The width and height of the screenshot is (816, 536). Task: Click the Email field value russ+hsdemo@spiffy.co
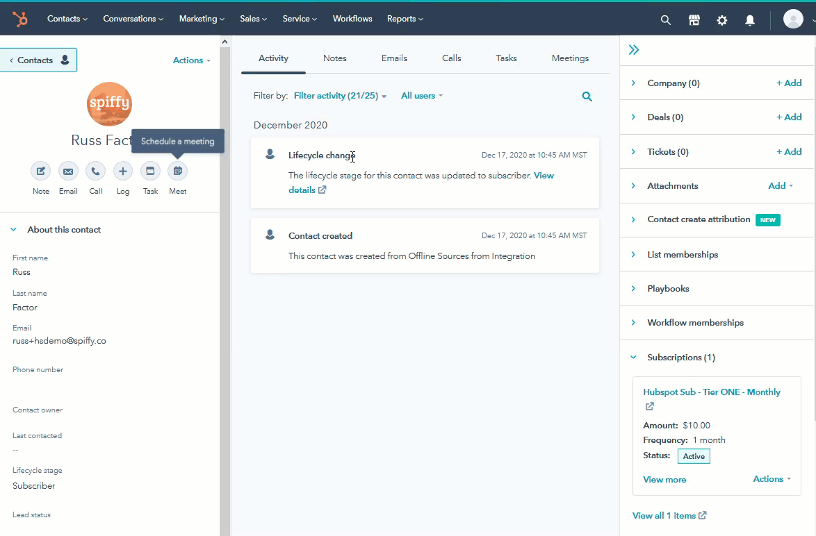pyautogui.click(x=59, y=341)
